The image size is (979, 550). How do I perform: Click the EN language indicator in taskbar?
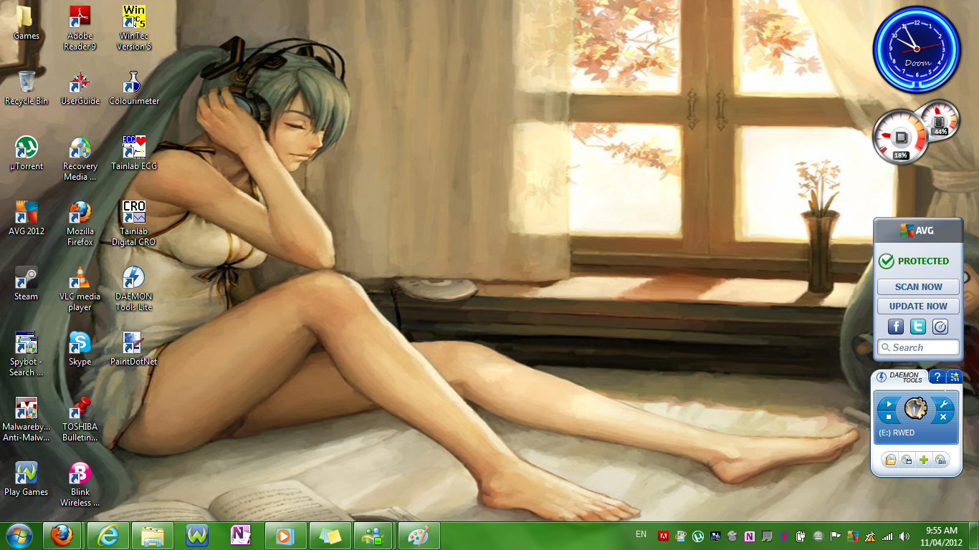click(641, 534)
